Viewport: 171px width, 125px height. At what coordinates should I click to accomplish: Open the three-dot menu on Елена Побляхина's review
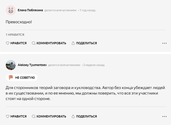[164, 43]
